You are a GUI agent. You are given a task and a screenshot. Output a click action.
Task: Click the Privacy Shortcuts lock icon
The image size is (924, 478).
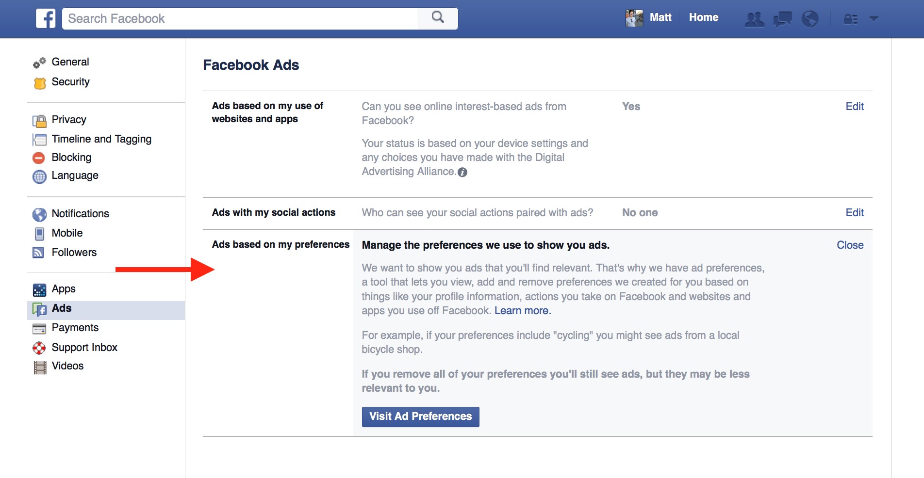pyautogui.click(x=850, y=19)
